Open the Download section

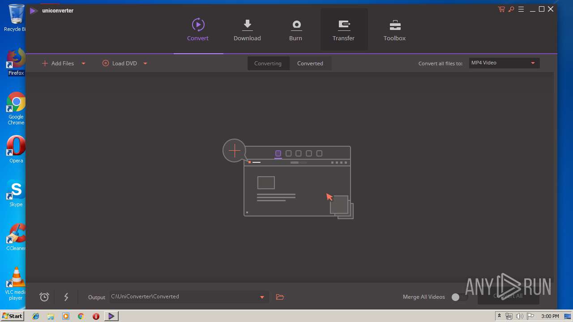coord(247,30)
